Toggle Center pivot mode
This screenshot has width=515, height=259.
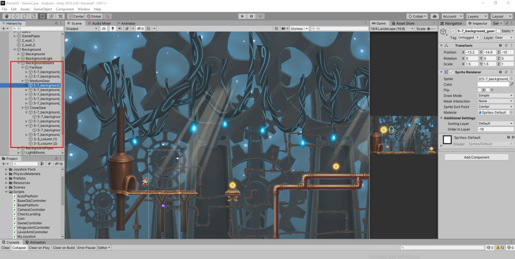[x=76, y=17]
